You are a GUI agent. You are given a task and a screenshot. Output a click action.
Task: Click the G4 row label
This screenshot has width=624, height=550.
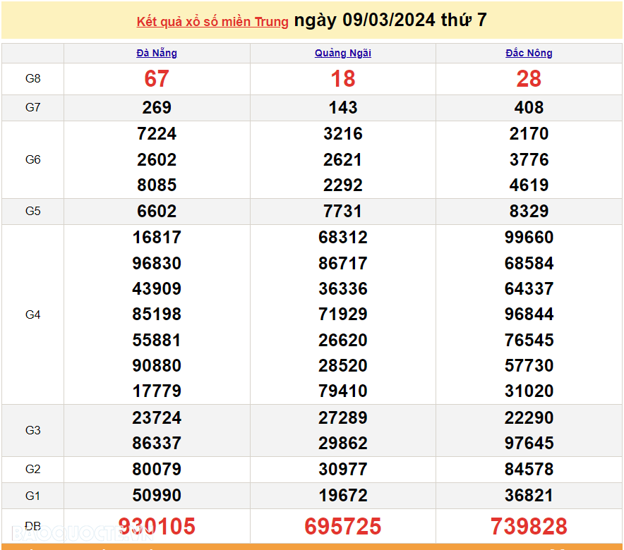(x=33, y=314)
